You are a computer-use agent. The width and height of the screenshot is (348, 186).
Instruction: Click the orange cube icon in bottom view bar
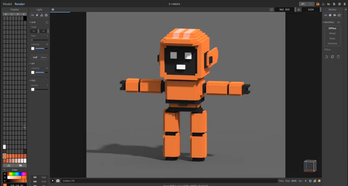tap(319, 181)
